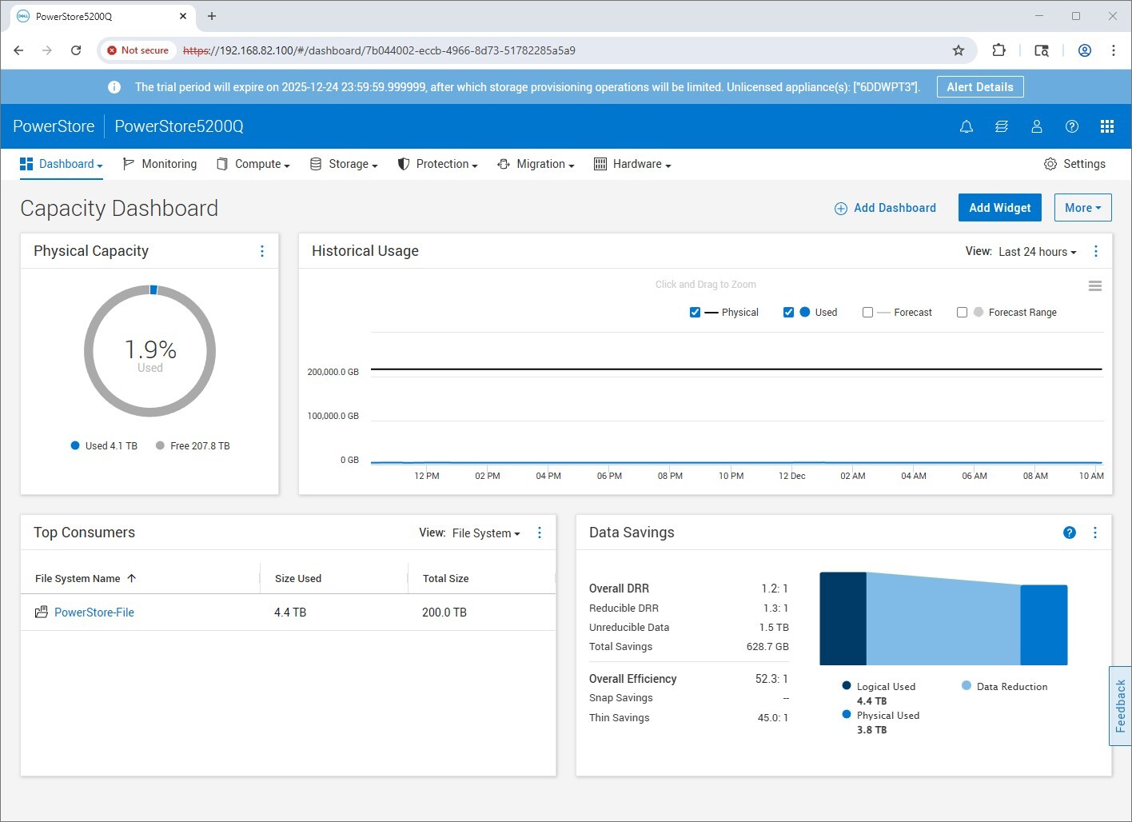Expand the Last 24 hours view dropdown
1132x822 pixels.
click(1037, 252)
